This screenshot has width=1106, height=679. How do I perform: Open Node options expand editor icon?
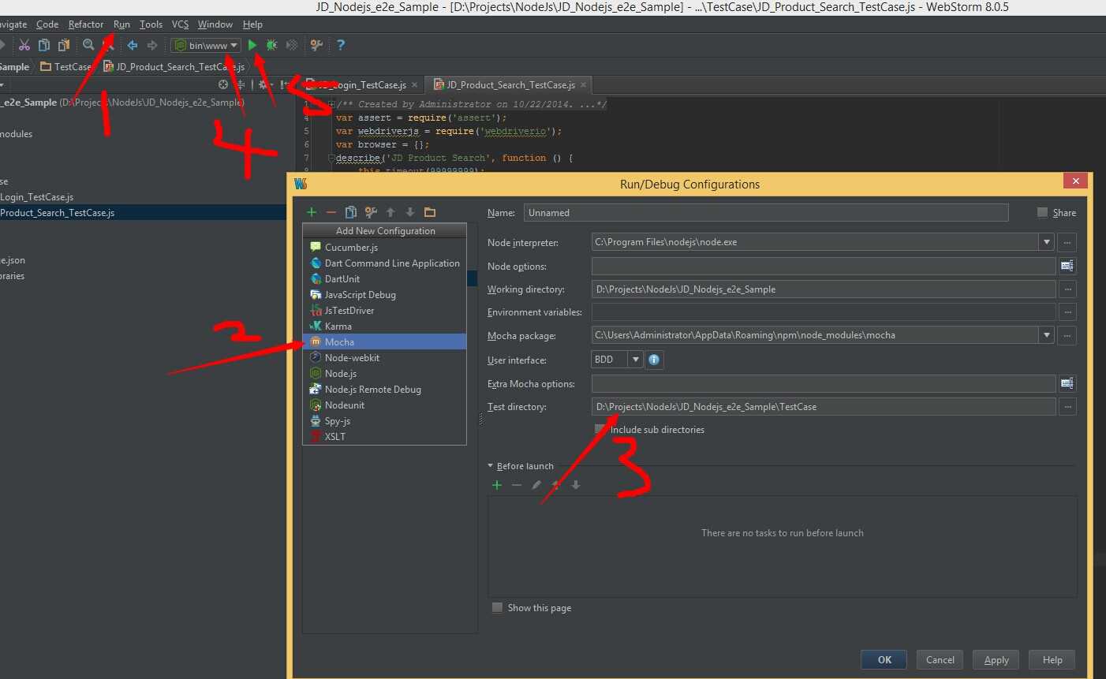1067,267
